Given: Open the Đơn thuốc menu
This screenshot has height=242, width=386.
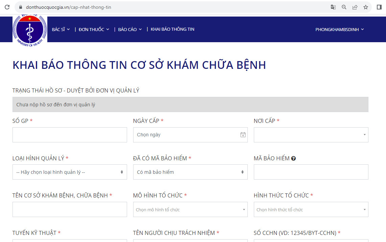Looking at the screenshot, I should tap(94, 29).
